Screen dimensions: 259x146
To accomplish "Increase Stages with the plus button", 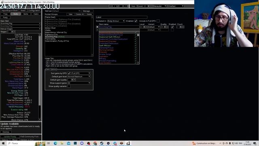I will coord(12,32).
